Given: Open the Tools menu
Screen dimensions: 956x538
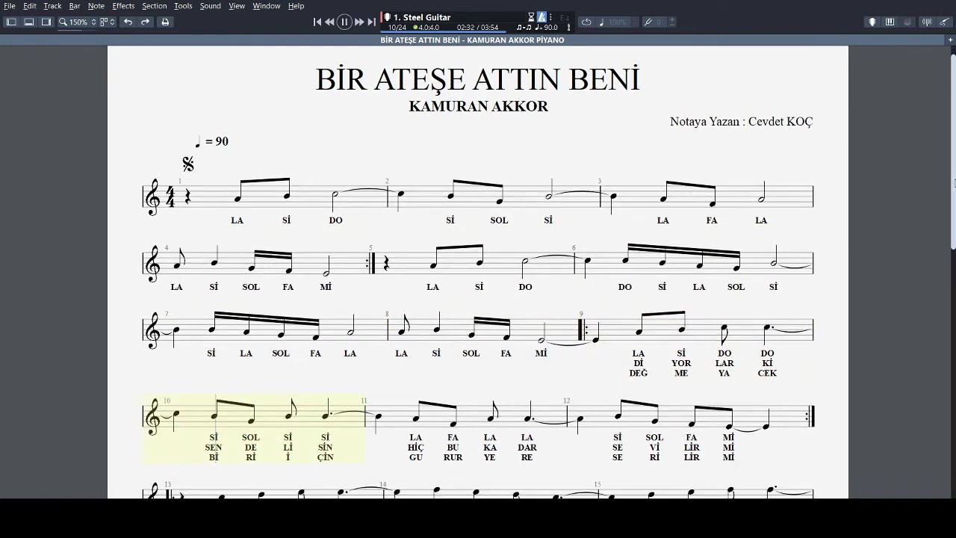Looking at the screenshot, I should coord(183,6).
